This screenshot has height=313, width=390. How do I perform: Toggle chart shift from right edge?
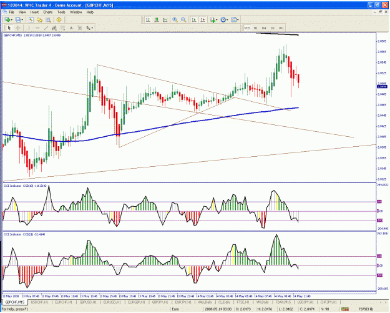pos(203,19)
